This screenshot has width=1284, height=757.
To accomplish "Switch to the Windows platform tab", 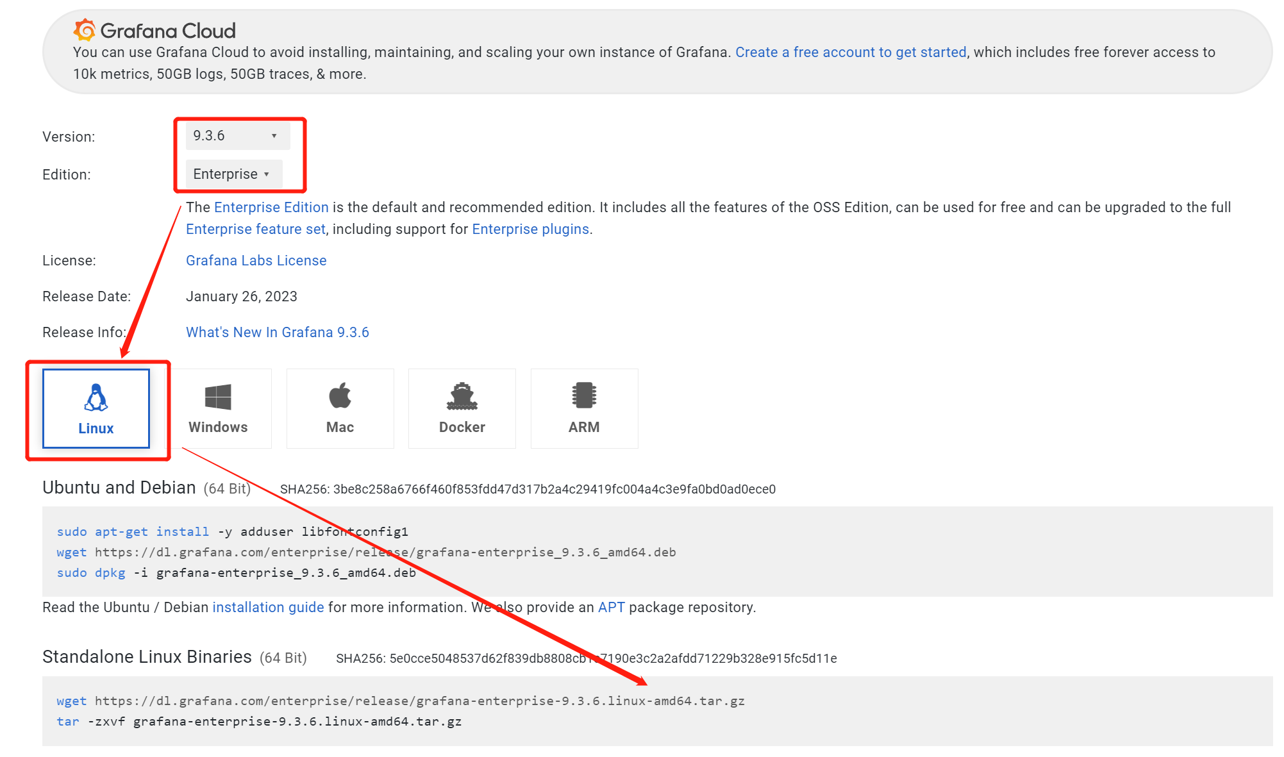I will pos(218,408).
